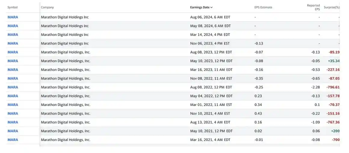Select MARA link in May 10, 2023 row
Screen dimensions: 349x153
[13, 61]
